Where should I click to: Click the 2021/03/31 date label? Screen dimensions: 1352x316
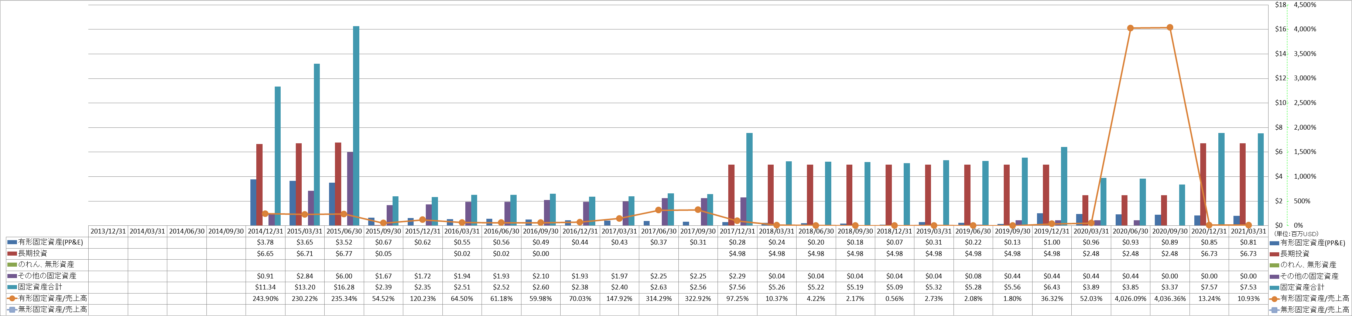pos(1249,231)
